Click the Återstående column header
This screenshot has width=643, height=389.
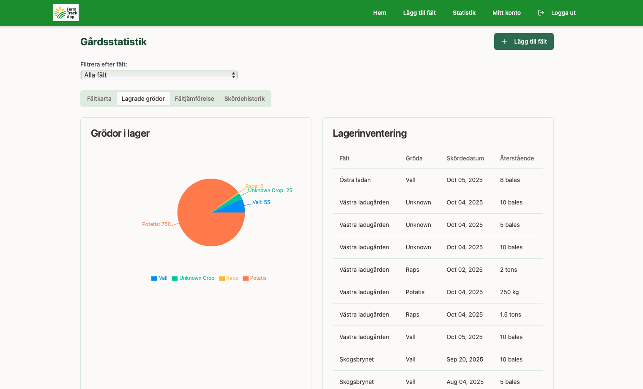coord(517,158)
